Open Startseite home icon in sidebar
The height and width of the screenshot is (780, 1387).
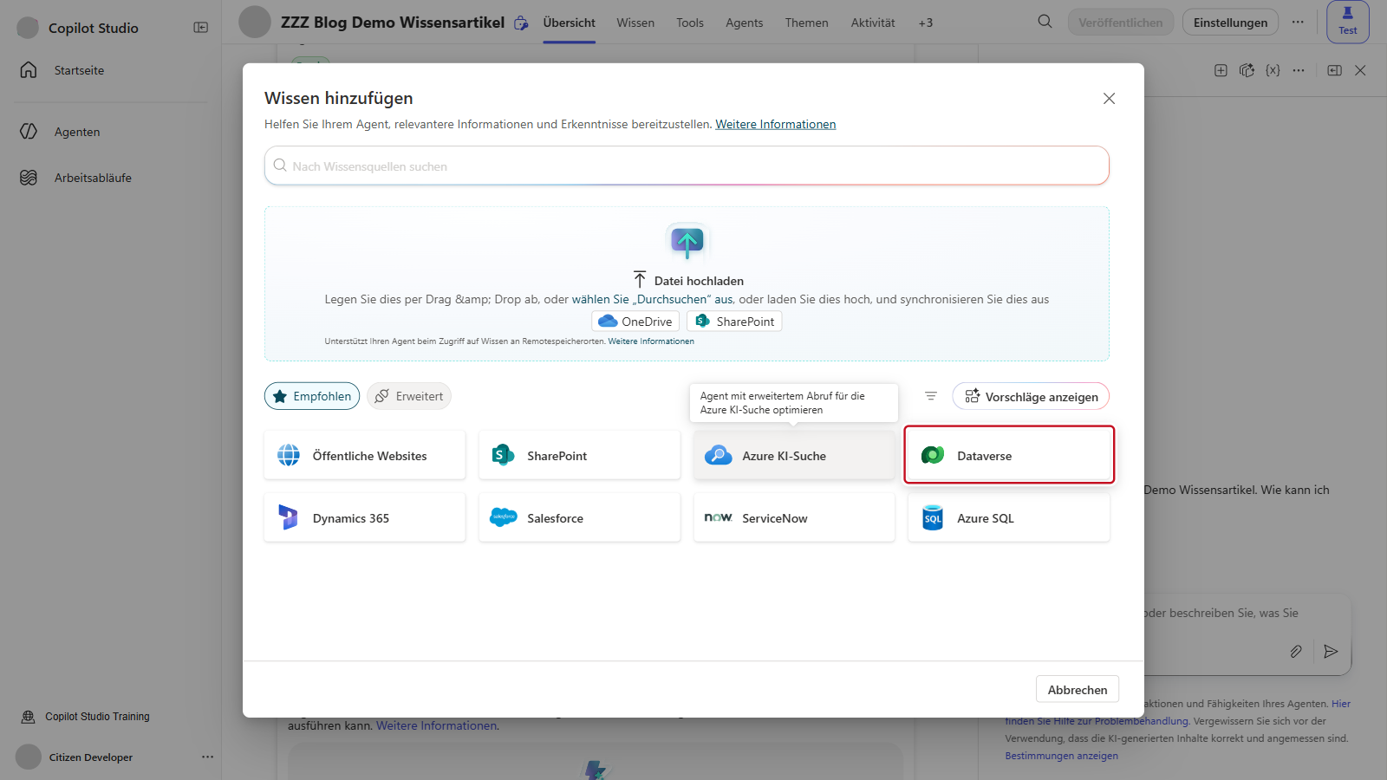pos(29,70)
